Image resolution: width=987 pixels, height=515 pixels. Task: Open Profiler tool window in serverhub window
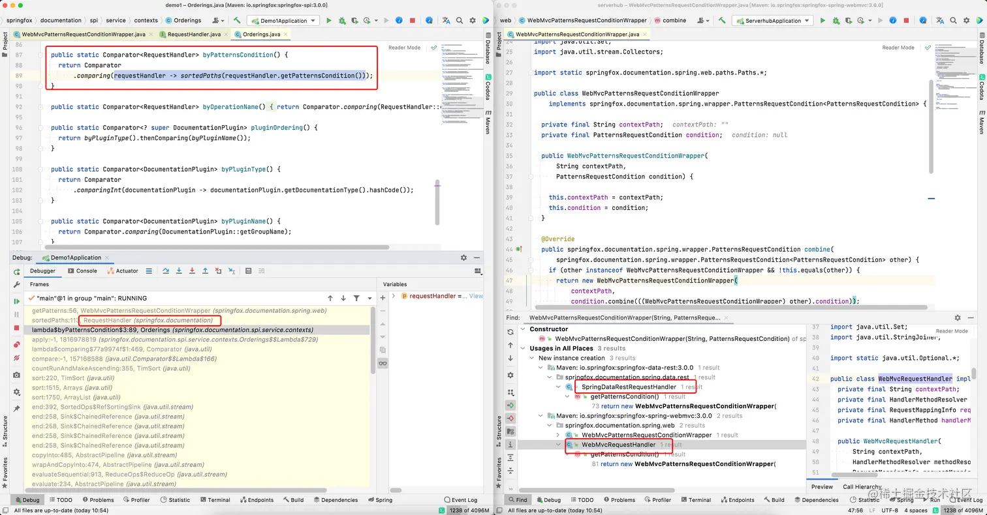(x=657, y=500)
